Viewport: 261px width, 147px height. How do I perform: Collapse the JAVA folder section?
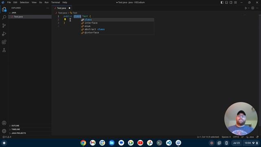click(14, 13)
